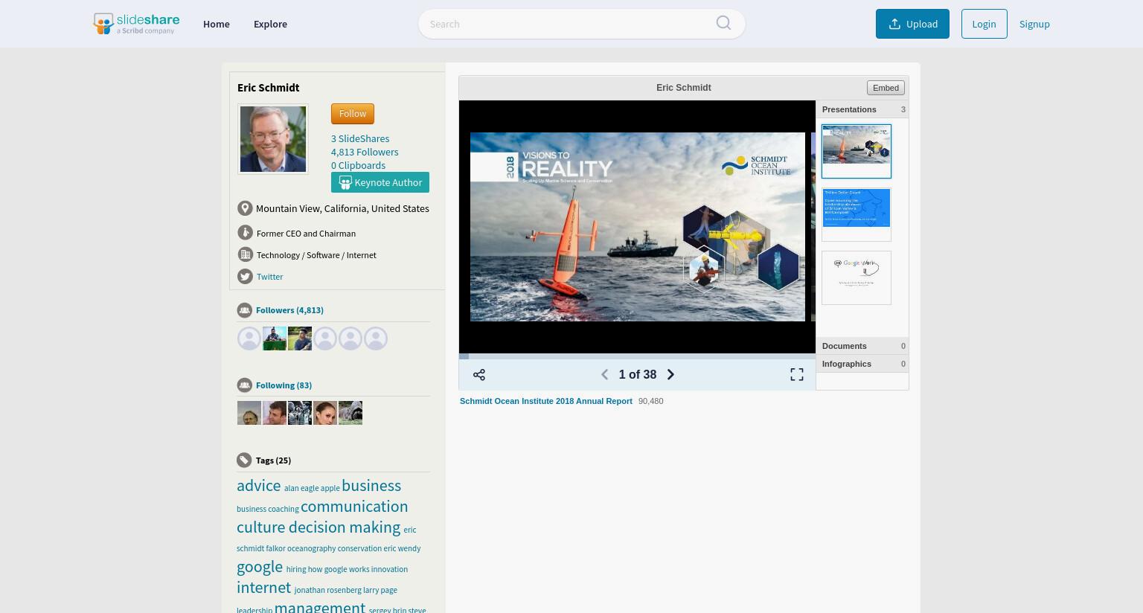This screenshot has height=613, width=1143.
Task: Click the Upload button
Action: (x=912, y=24)
